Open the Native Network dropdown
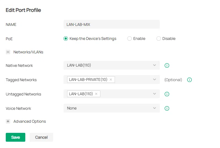 tap(111, 65)
